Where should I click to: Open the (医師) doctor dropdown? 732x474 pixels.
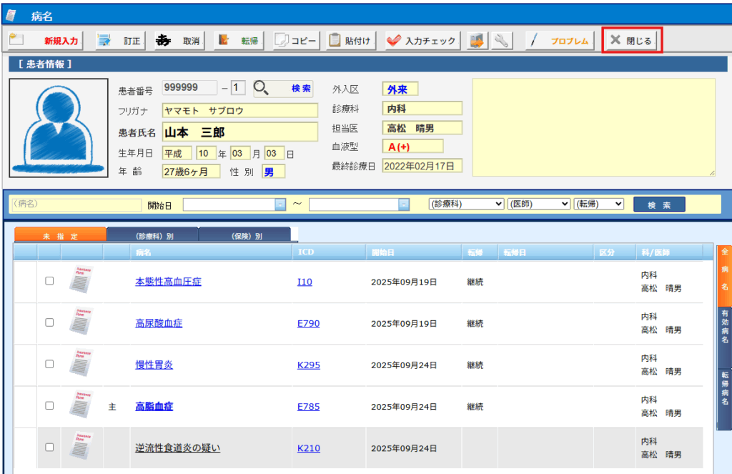(538, 204)
